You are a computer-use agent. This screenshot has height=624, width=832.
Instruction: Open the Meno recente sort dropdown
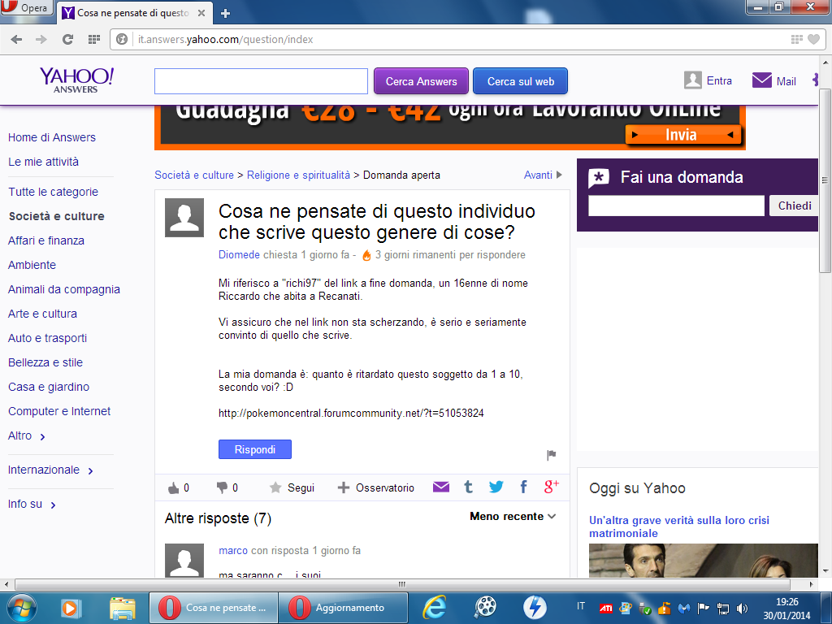[x=513, y=517]
